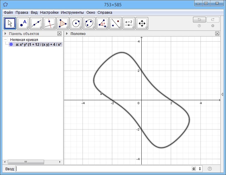
Task: Toggle style bar of Панель объектов
Action: tap(5, 34)
